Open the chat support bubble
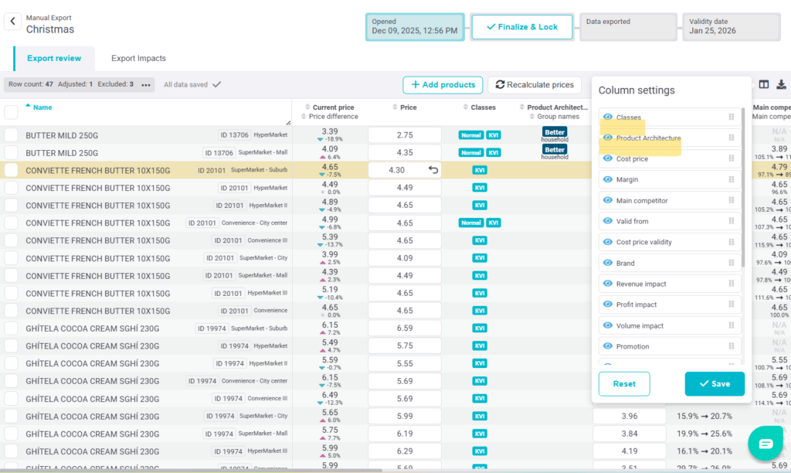The width and height of the screenshot is (791, 473). 765,443
